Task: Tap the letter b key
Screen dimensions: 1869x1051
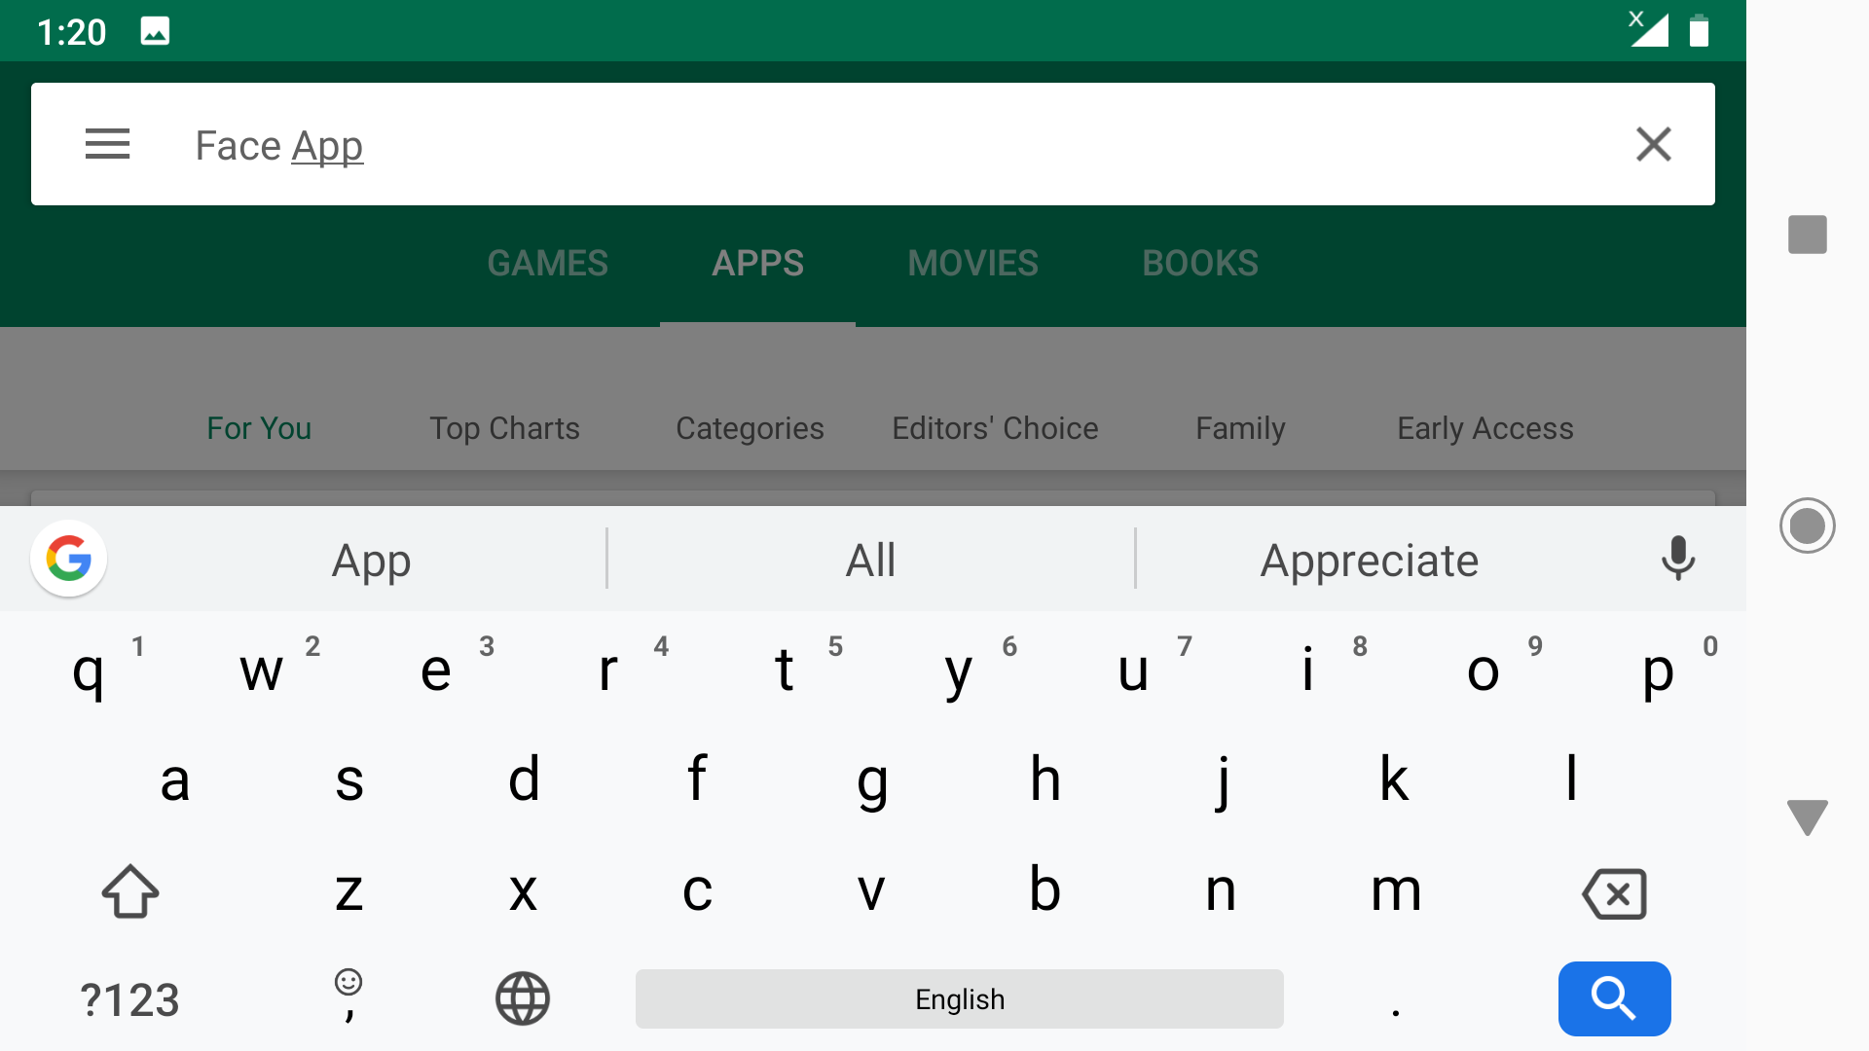Action: (1045, 889)
